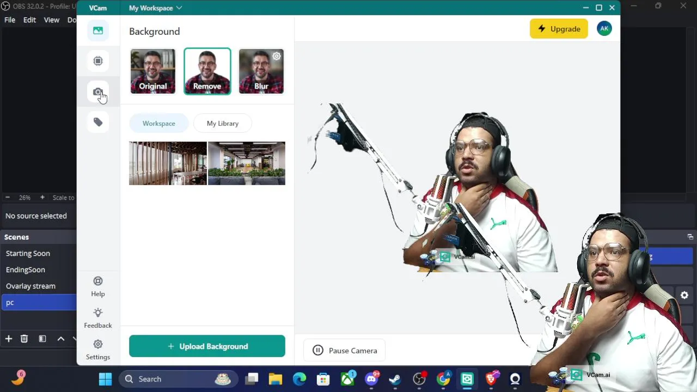Open Blur settings gear on Blur thumbnail

tap(277, 56)
